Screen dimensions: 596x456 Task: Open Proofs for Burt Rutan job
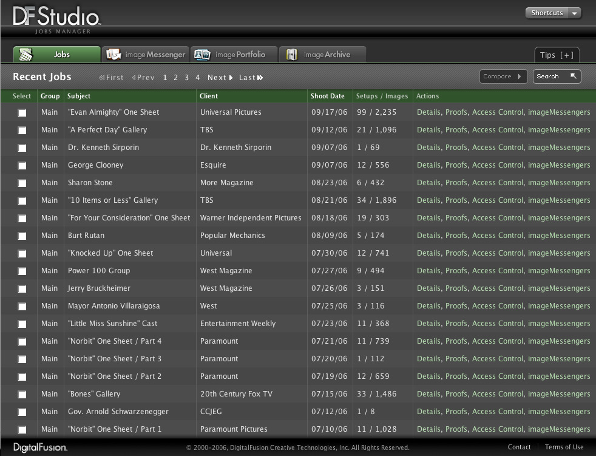coord(456,236)
